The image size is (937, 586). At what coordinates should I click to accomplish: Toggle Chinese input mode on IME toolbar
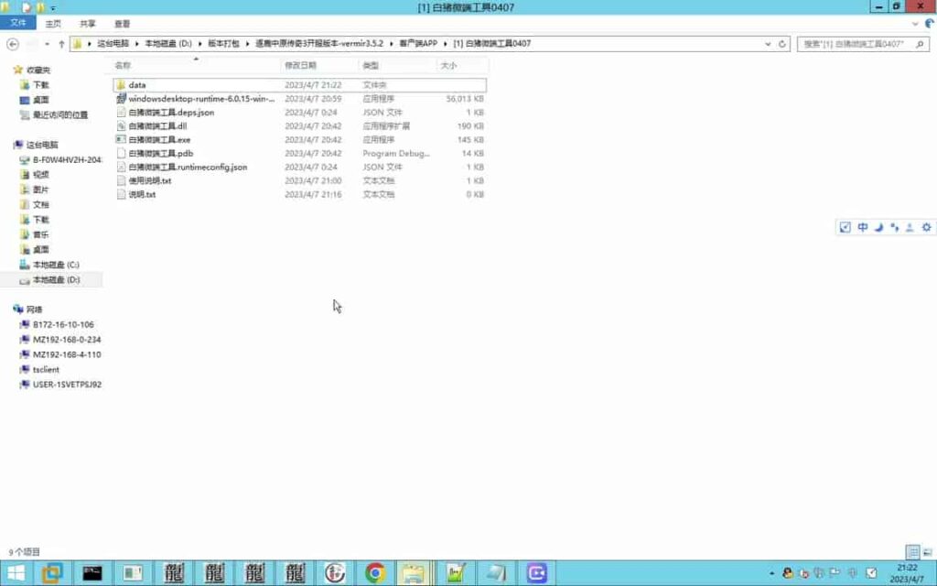coord(862,227)
